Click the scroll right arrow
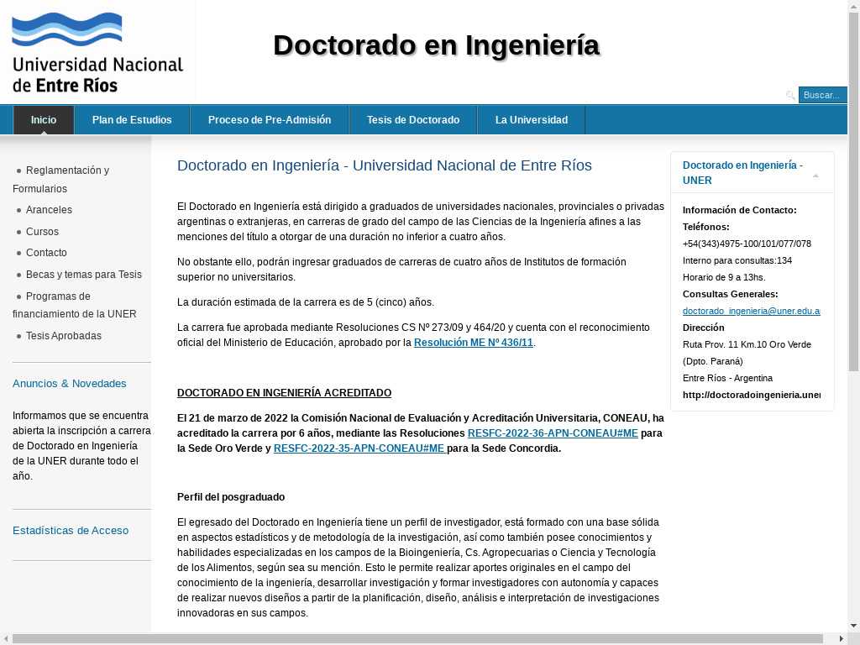The height and width of the screenshot is (645, 860). click(x=842, y=639)
